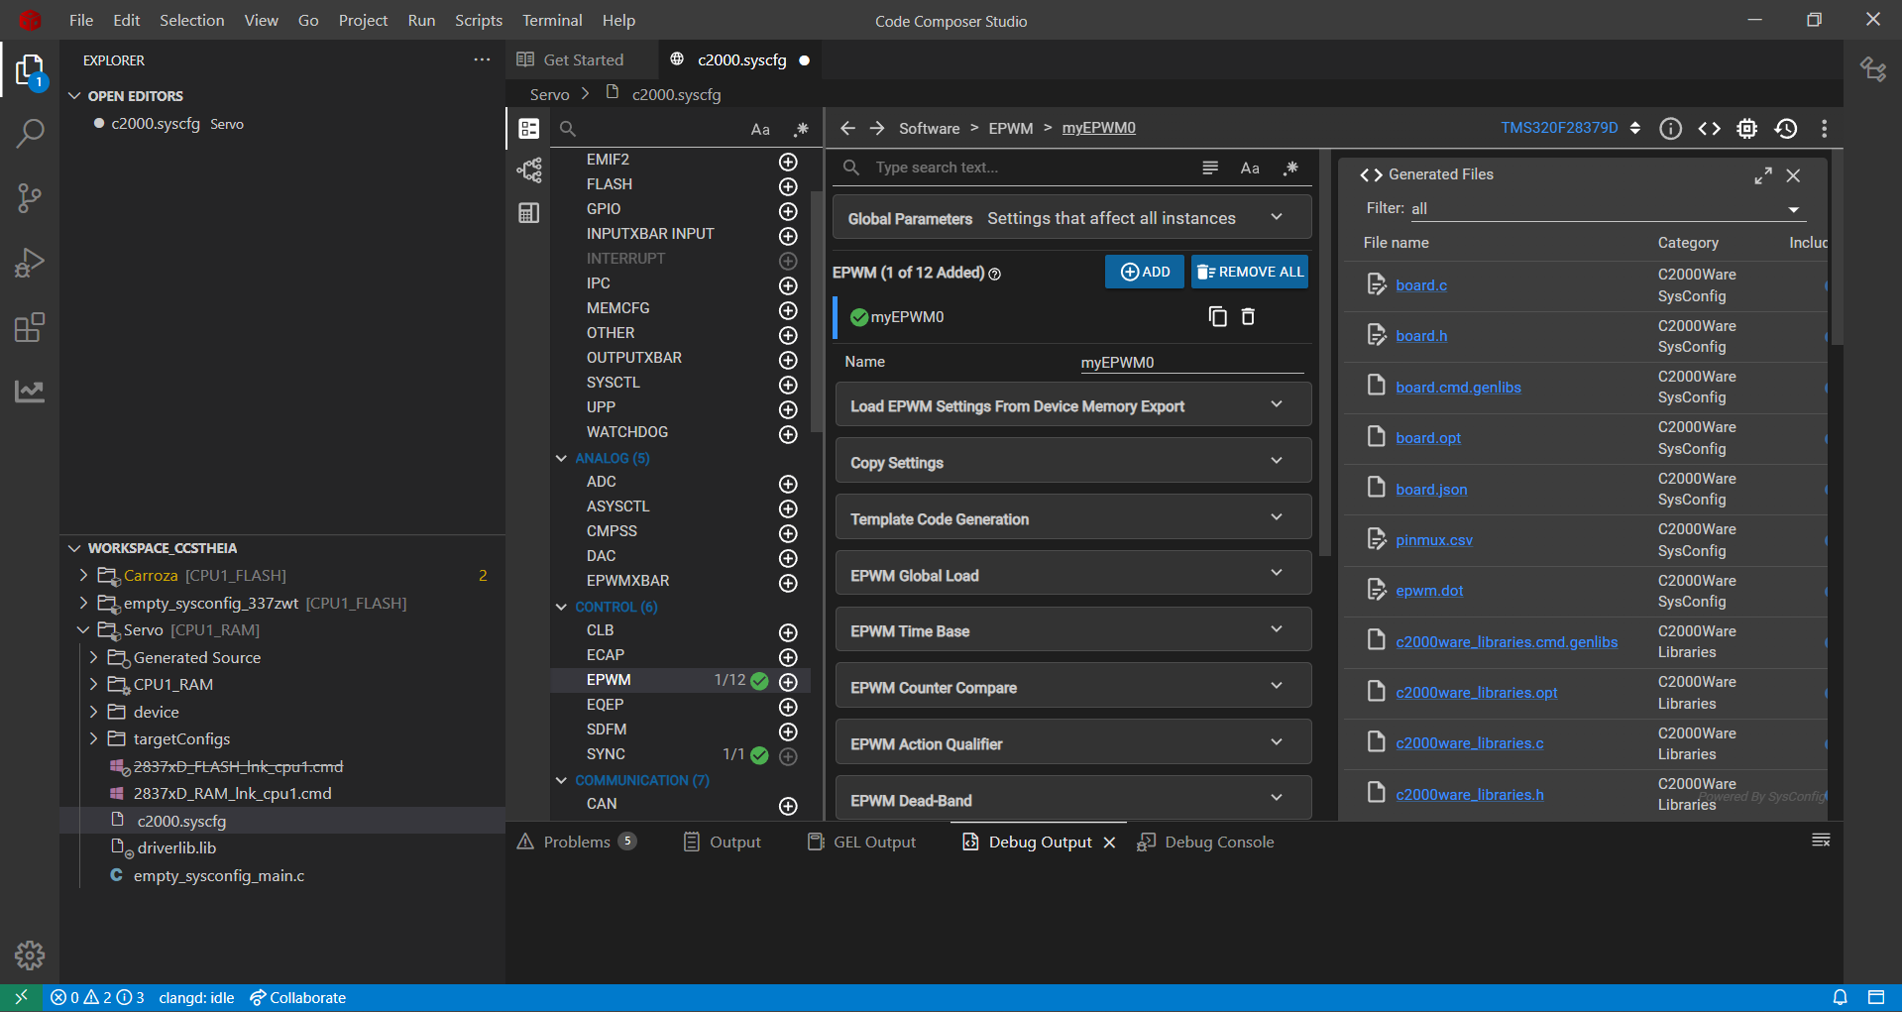Click the device view chip icon
Screen dimensions: 1902x1012
pos(1747,128)
